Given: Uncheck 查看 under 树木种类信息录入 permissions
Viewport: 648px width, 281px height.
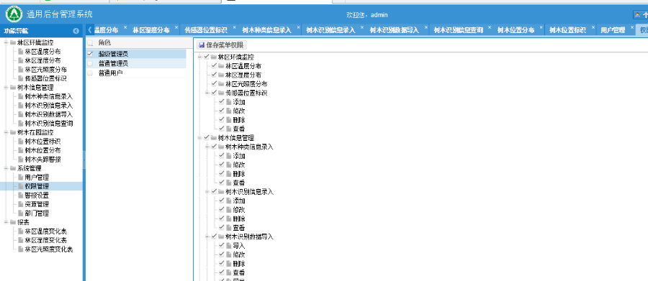Looking at the screenshot, I should tap(222, 183).
